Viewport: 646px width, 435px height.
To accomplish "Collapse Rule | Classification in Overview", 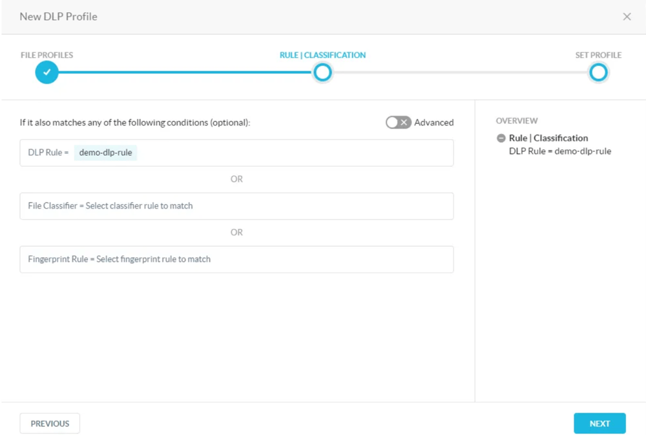I will tap(501, 138).
